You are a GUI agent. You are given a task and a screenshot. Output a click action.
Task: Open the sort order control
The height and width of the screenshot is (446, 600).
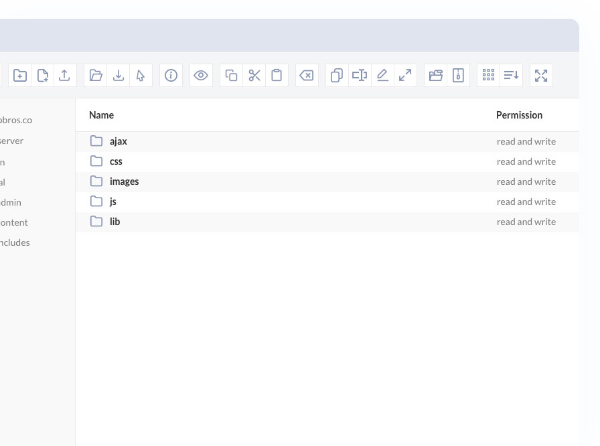coord(511,75)
